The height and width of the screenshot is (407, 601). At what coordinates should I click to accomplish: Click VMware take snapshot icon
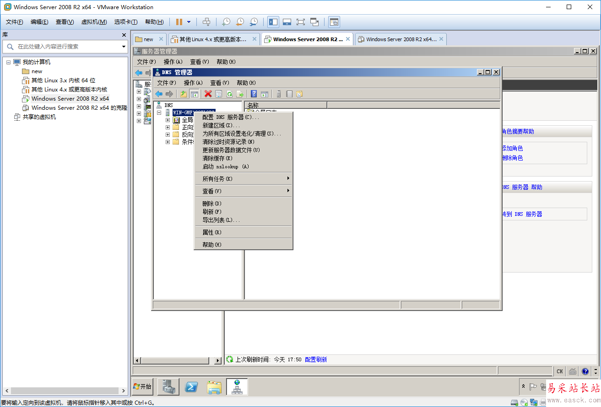coord(226,21)
